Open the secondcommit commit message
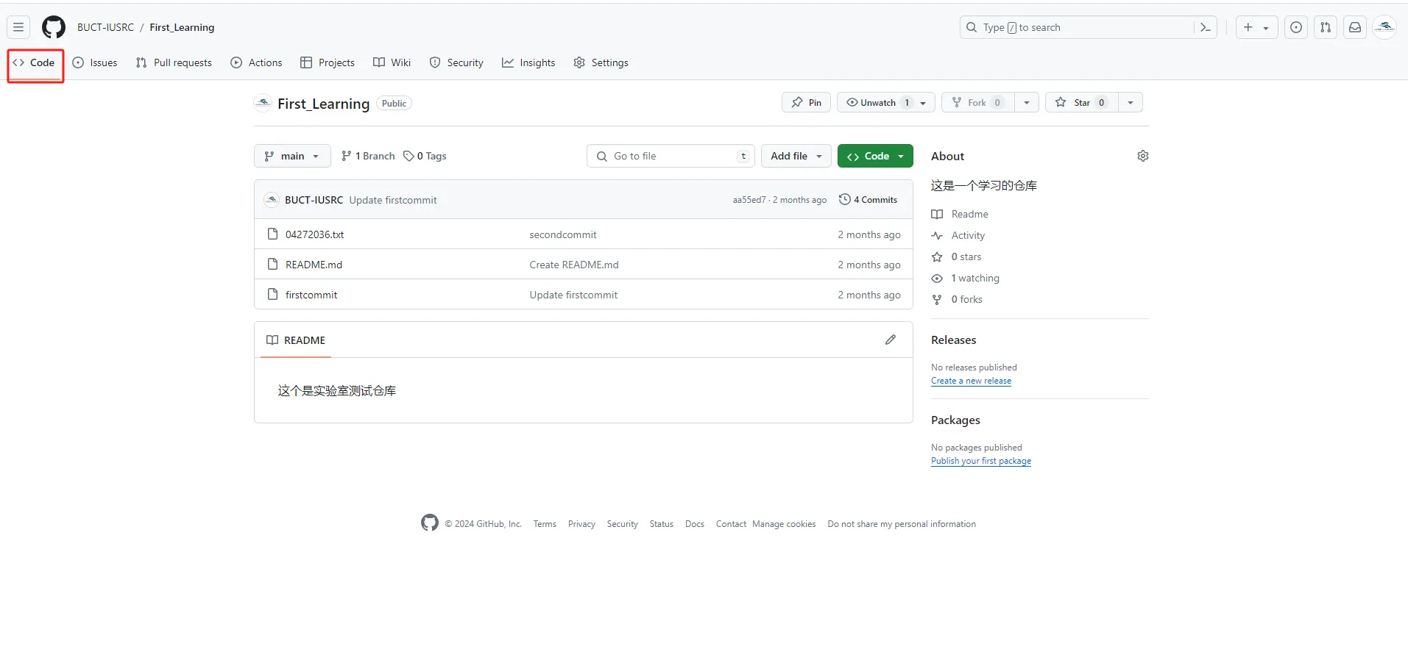1408x660 pixels. point(563,234)
